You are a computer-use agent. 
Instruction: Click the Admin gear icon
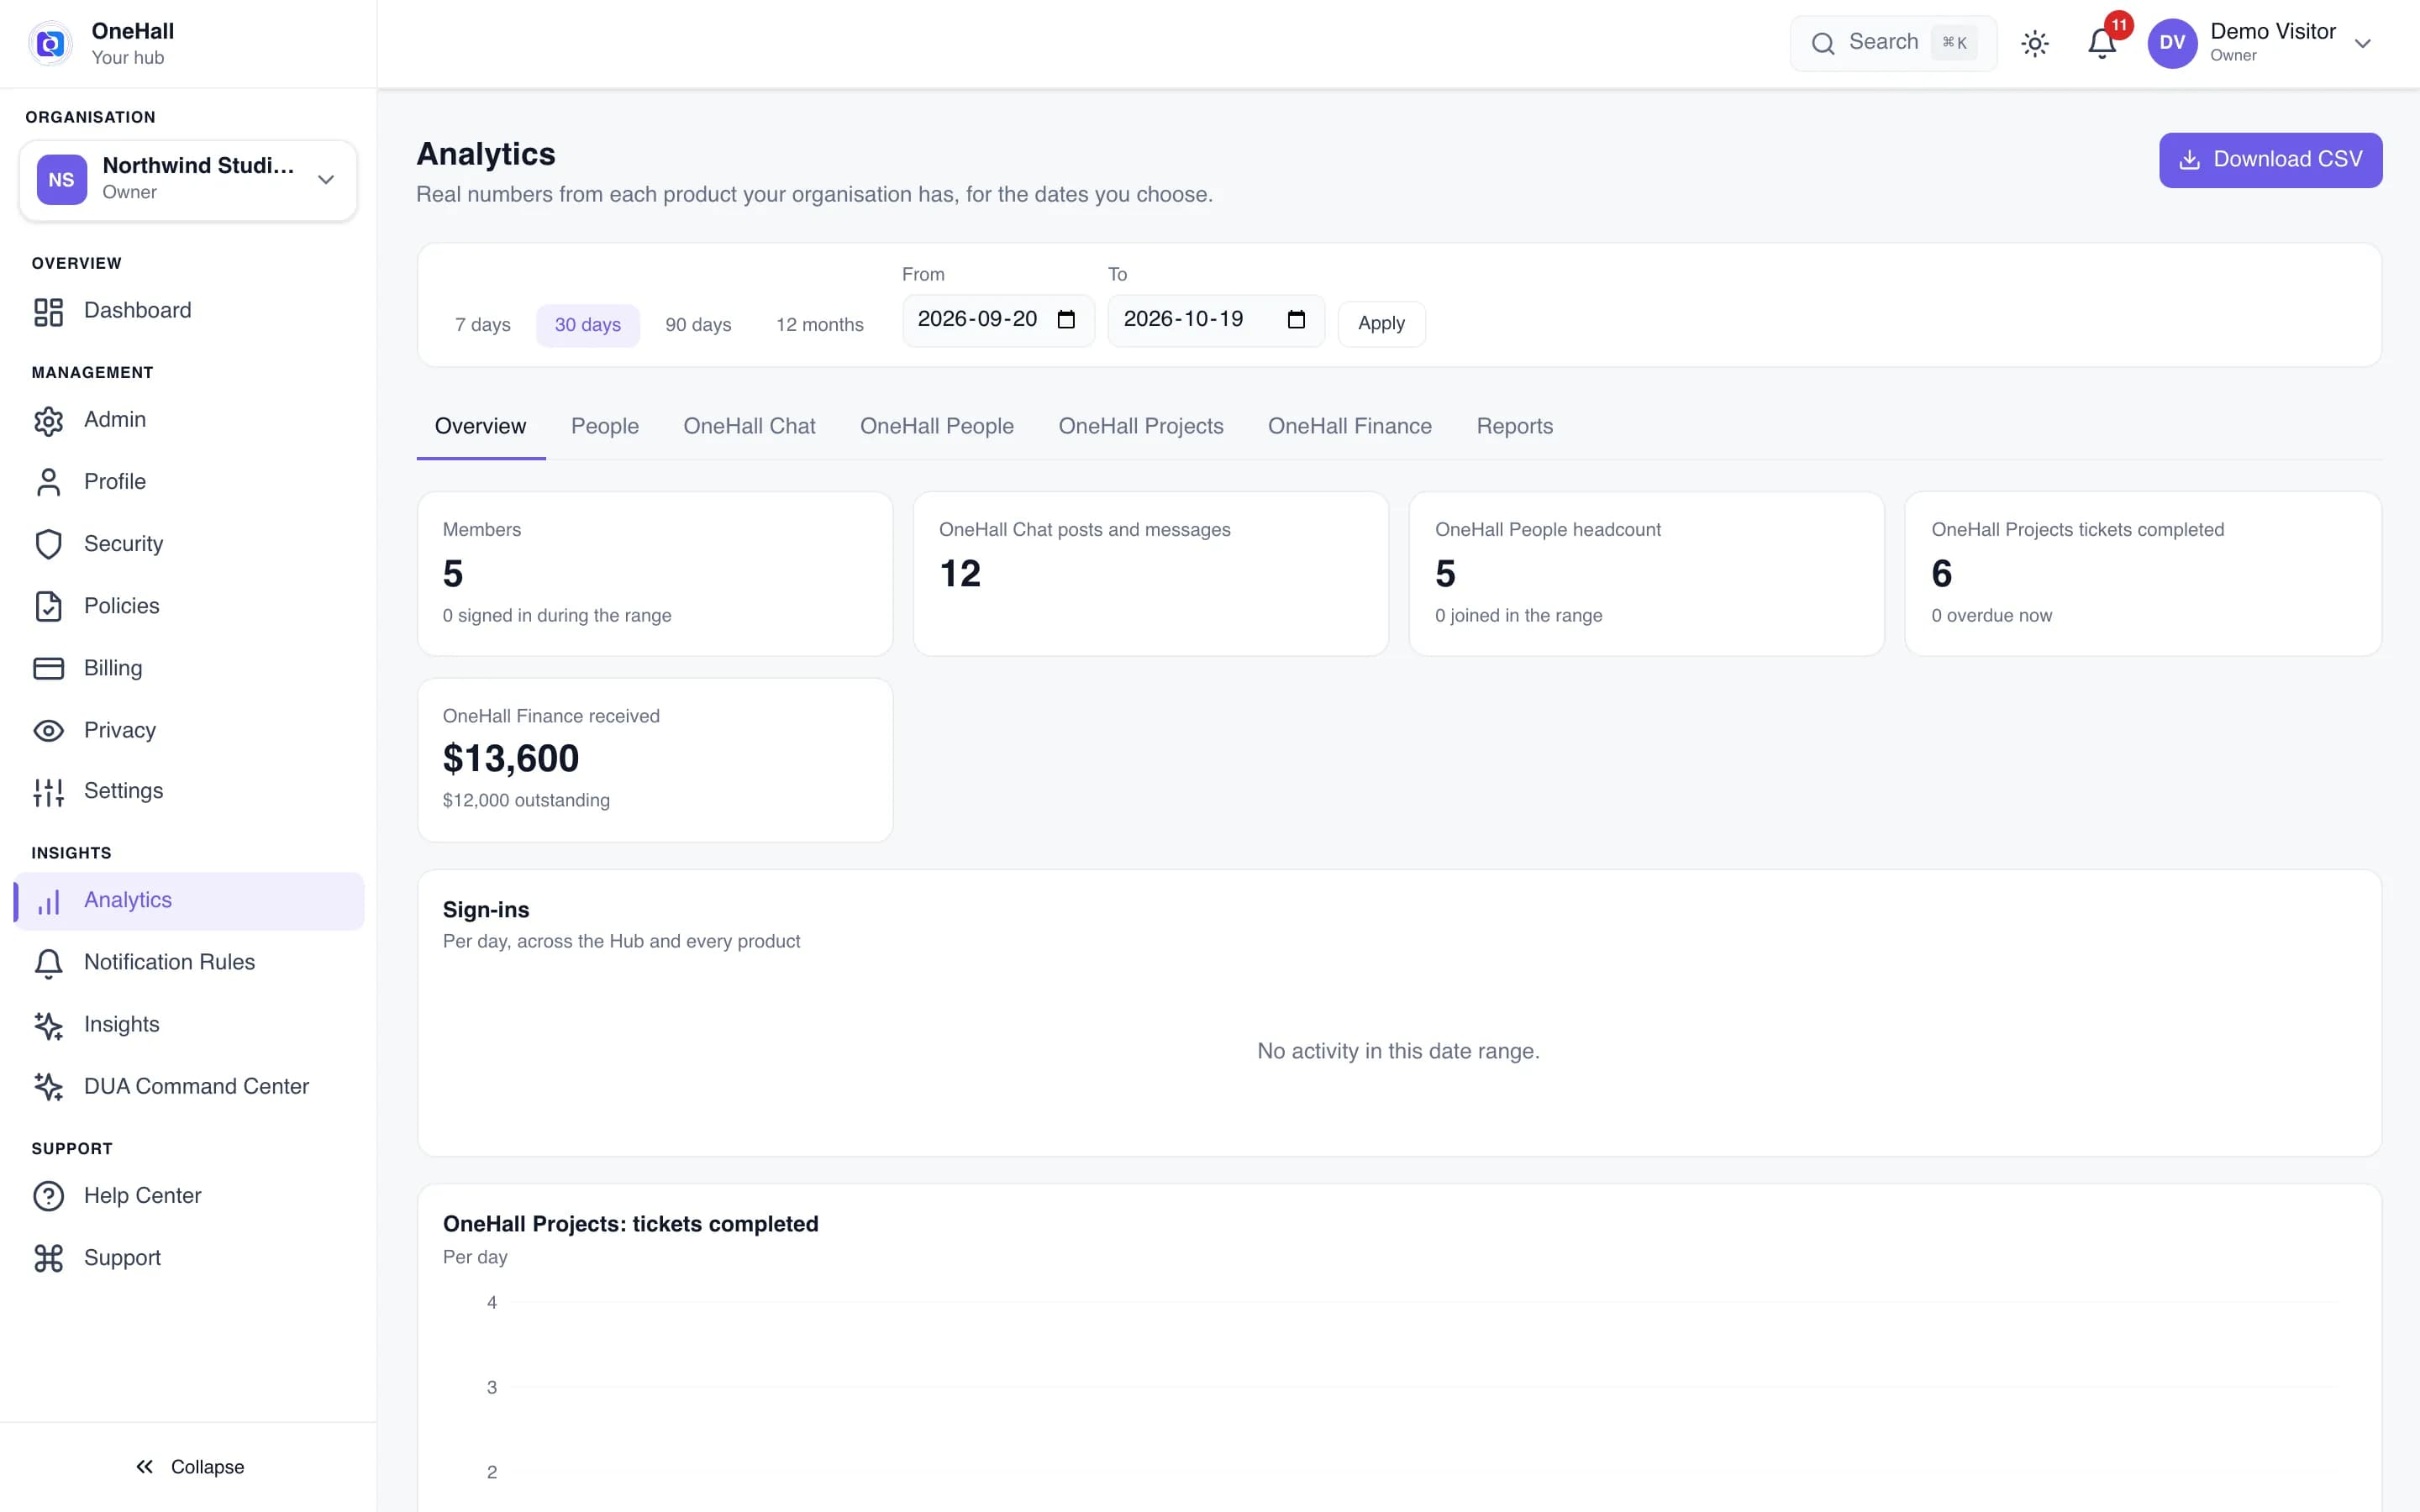coord(48,420)
